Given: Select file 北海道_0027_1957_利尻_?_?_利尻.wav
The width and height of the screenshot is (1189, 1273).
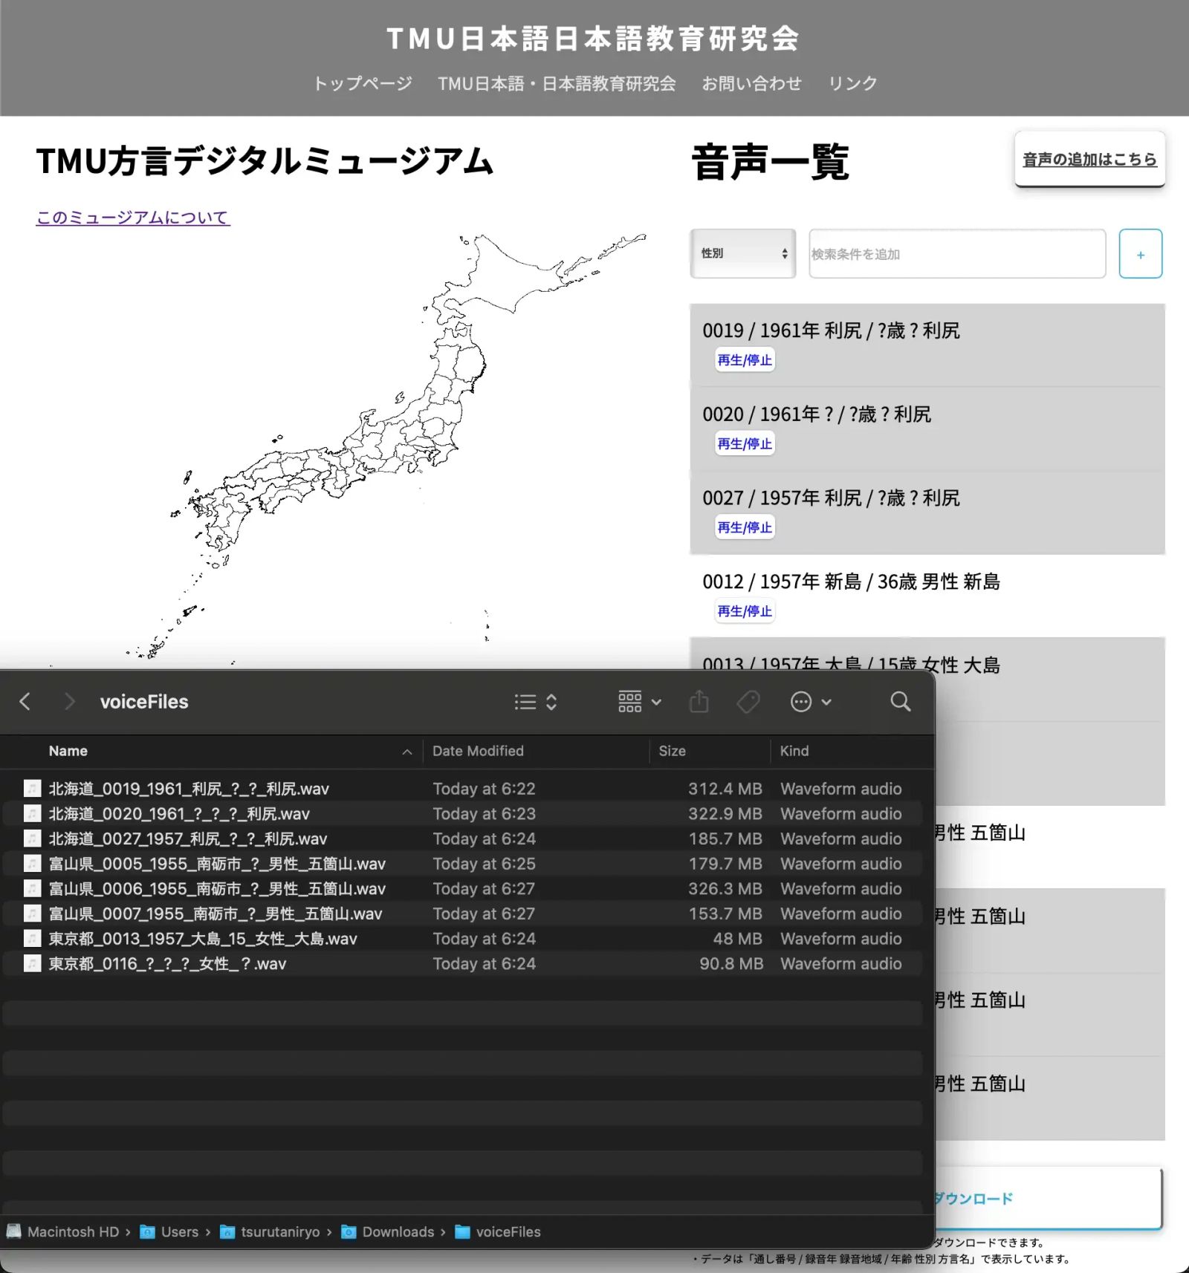Looking at the screenshot, I should (462, 839).
